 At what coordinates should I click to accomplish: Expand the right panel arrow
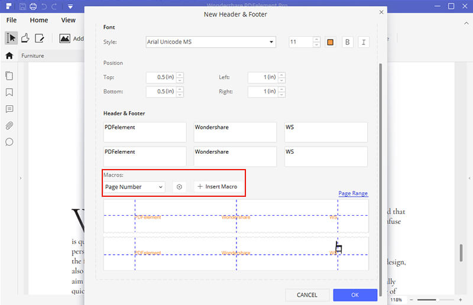tap(469, 179)
